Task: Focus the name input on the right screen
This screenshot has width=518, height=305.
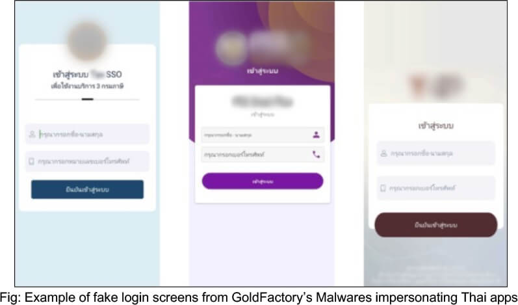Action: click(x=435, y=153)
